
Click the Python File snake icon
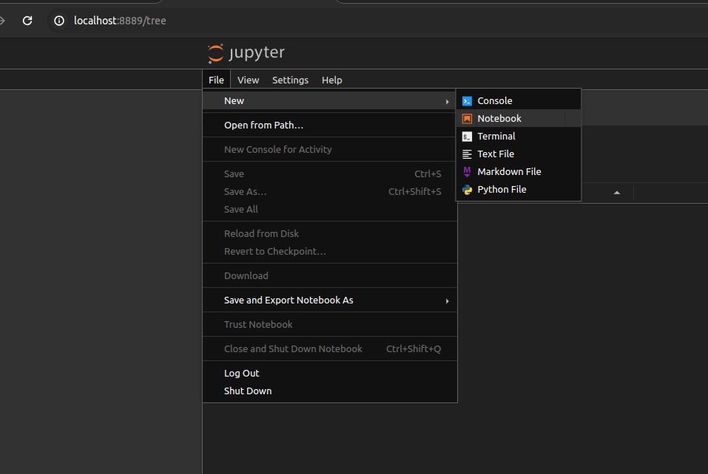point(467,190)
